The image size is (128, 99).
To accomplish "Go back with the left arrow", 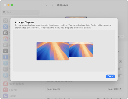I will 46,5.
